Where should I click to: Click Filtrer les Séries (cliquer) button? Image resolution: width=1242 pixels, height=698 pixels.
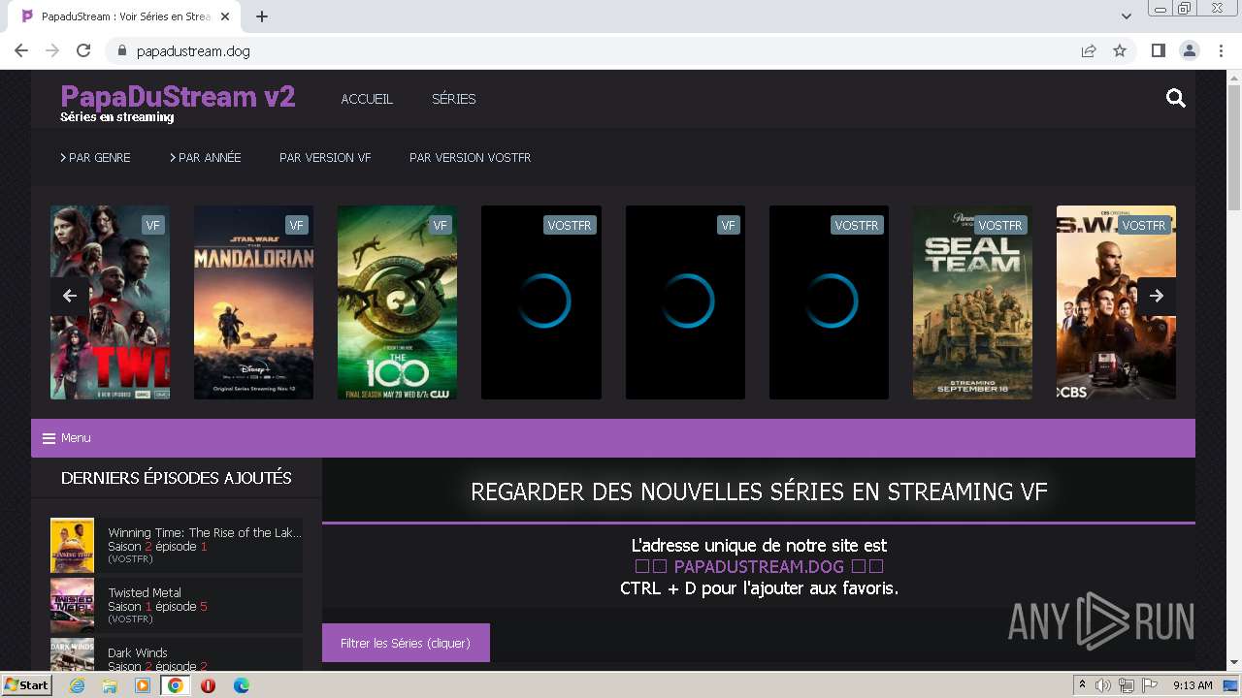coord(406,643)
